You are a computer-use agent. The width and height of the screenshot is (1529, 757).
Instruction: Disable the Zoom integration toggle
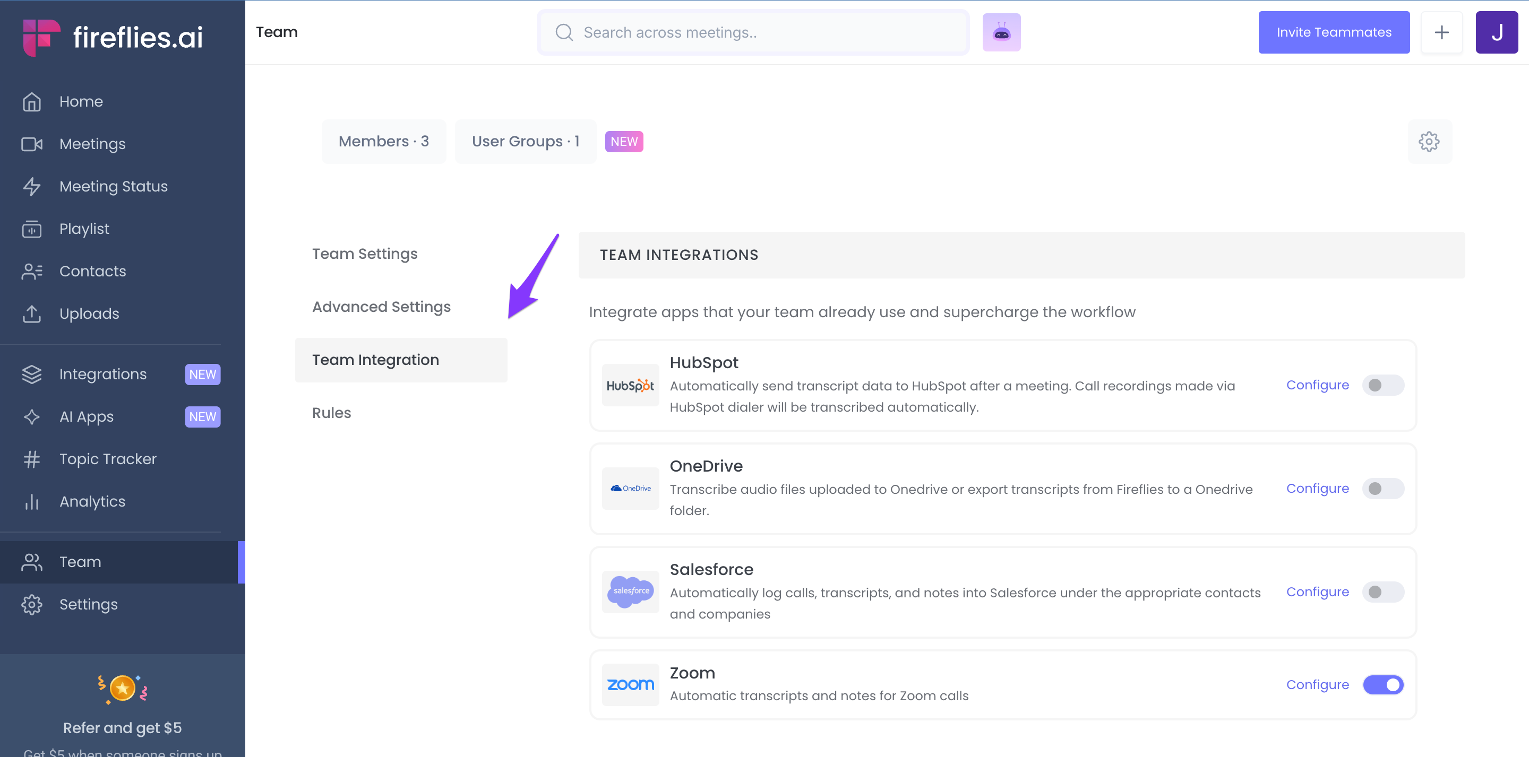(x=1382, y=685)
